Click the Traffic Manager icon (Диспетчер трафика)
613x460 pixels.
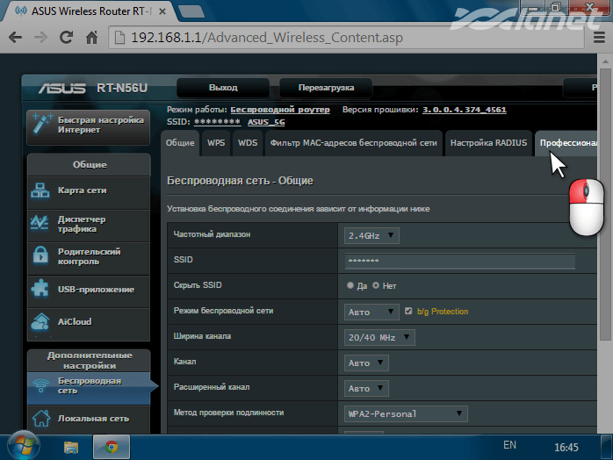[x=41, y=223]
